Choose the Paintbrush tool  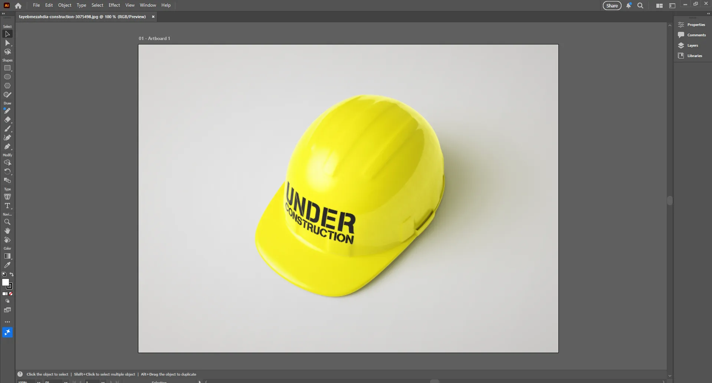click(7, 129)
